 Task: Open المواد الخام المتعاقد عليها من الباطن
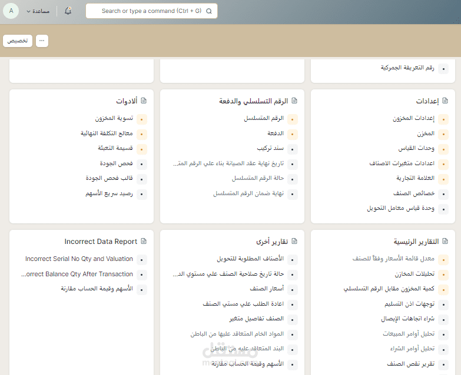pos(237,334)
